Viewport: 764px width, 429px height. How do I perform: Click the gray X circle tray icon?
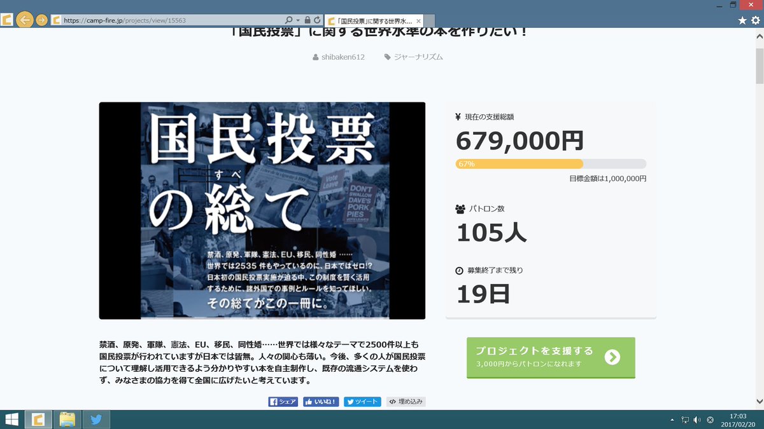tap(710, 420)
